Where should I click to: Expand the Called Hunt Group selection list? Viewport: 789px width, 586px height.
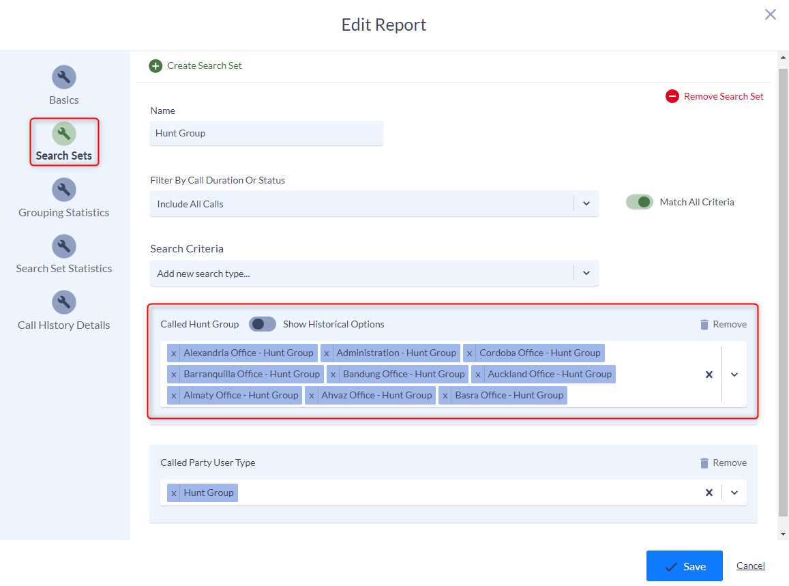click(x=734, y=374)
